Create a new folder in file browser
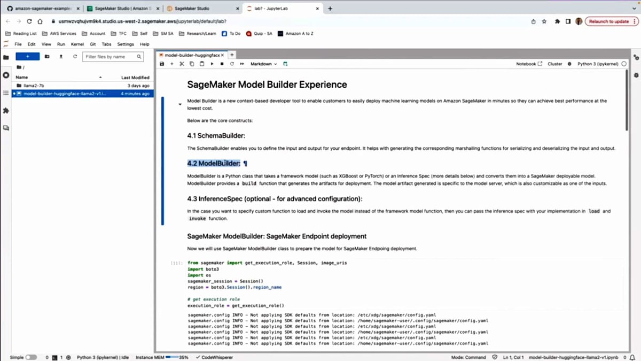641x361 pixels. (47, 56)
